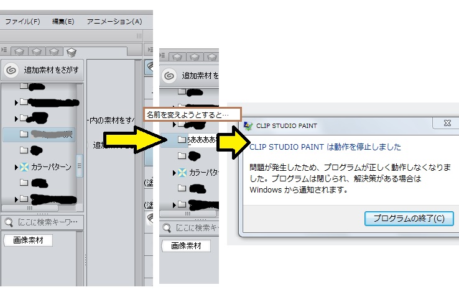
Task: Select first material palette tab in middle screenshot
Action: pyautogui.click(x=177, y=57)
